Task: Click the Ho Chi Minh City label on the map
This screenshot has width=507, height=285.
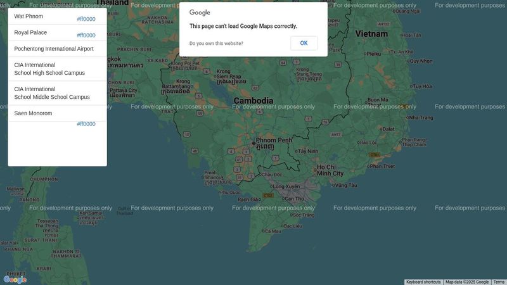Action: coord(330,170)
